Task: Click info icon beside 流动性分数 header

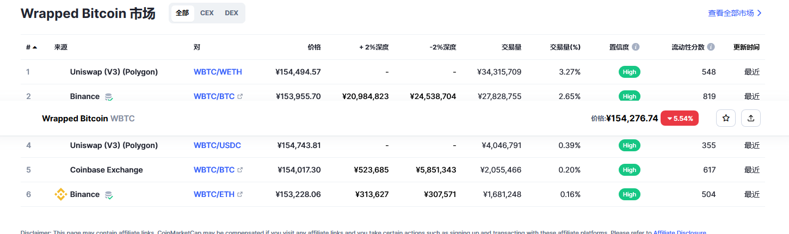Action: coord(711,47)
